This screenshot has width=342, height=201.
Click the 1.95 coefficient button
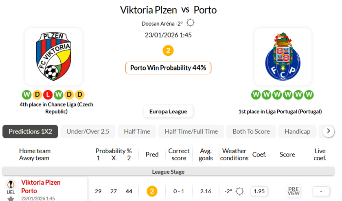click(259, 191)
